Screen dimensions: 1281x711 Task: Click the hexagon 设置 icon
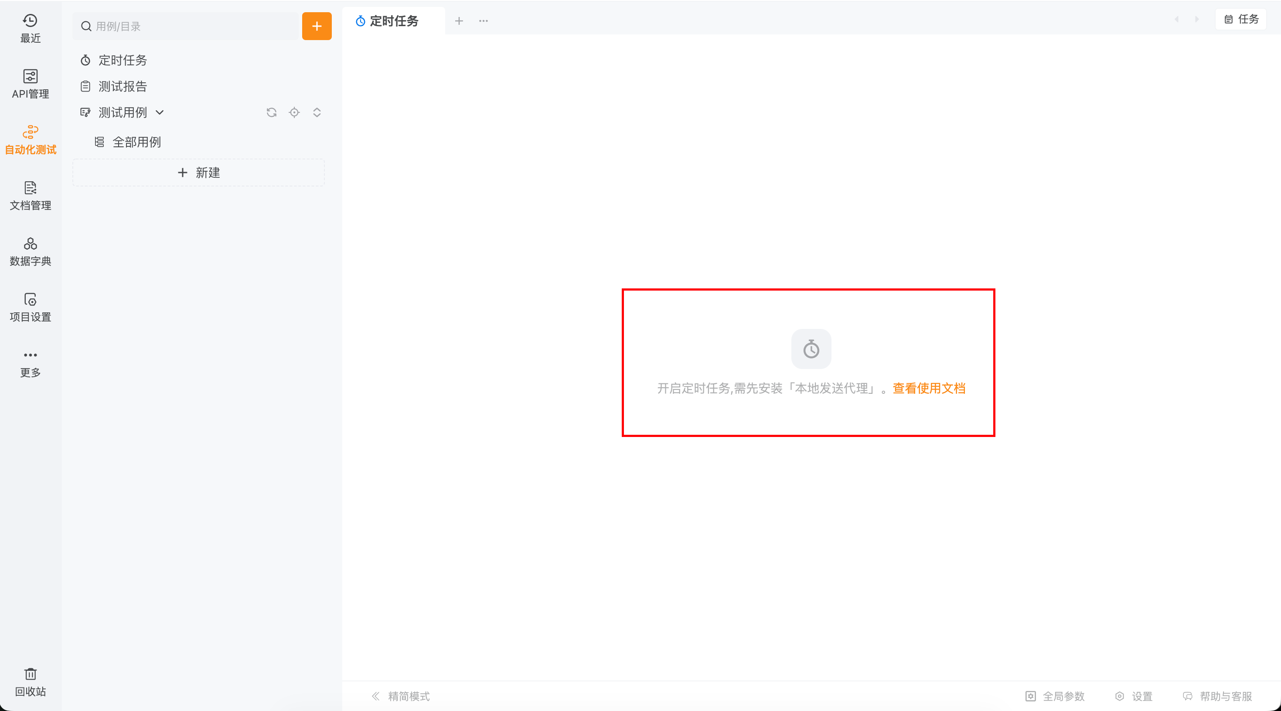point(1119,696)
